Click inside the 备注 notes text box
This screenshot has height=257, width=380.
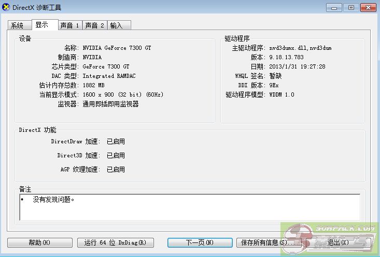tap(189, 207)
